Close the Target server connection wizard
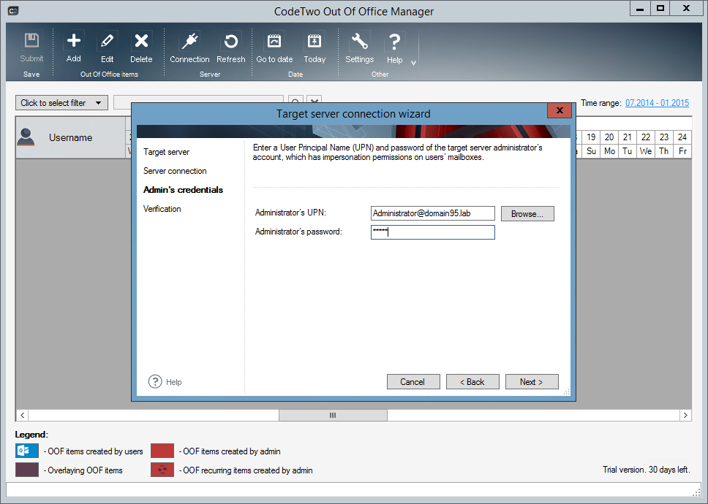Screen dimensions: 708x504 (x=560, y=110)
